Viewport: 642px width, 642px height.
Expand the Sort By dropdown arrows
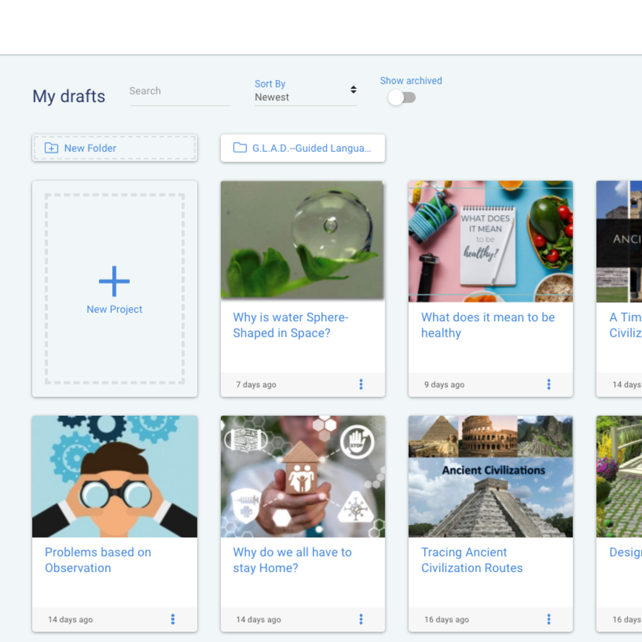pos(353,90)
